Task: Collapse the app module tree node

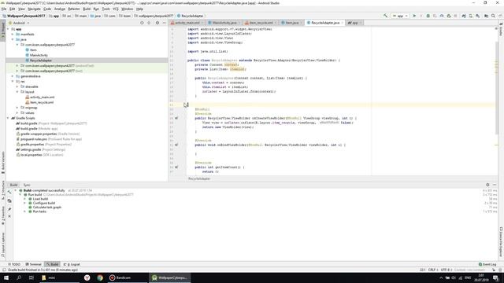Action: pos(9,29)
